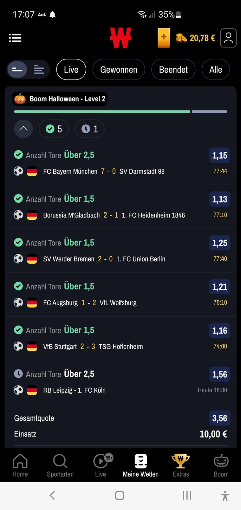This screenshot has height=510, width=241.
Task: Select the Beendet filter tab
Action: [x=173, y=70]
